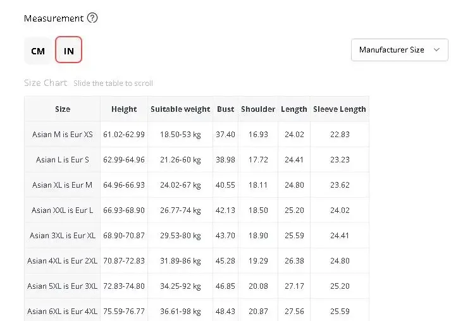The width and height of the screenshot is (451, 321).
Task: Click the dropdown chevron arrow next to Manufacturer Size
Action: tap(436, 50)
